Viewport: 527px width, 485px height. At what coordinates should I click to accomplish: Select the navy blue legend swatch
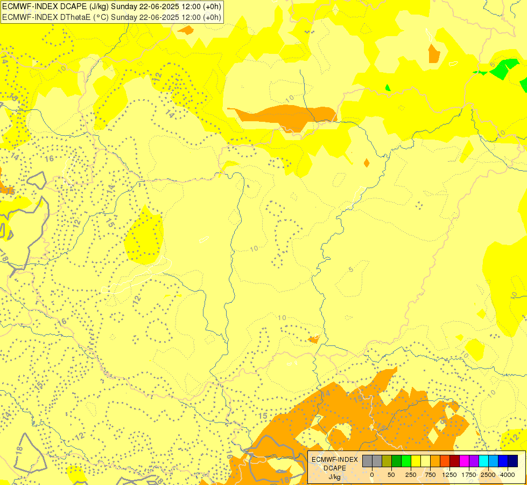[x=513, y=461]
